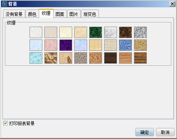
Task: Select the green marble texture swatch
Action: point(96,32)
